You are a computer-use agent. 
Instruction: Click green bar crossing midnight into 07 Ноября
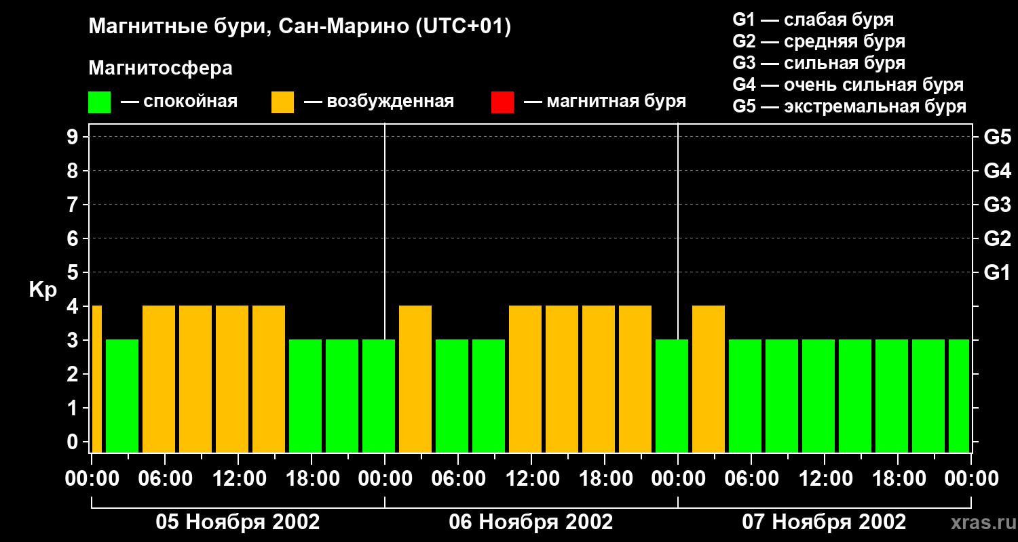[672, 396]
